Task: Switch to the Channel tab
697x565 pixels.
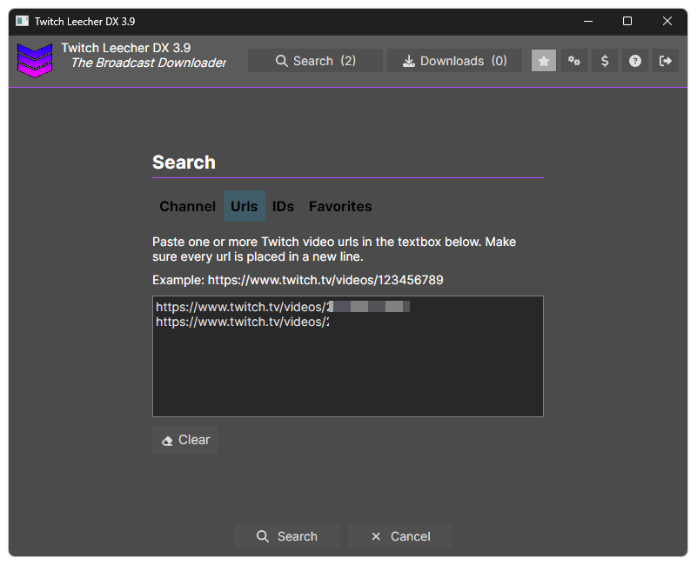Action: click(x=187, y=206)
